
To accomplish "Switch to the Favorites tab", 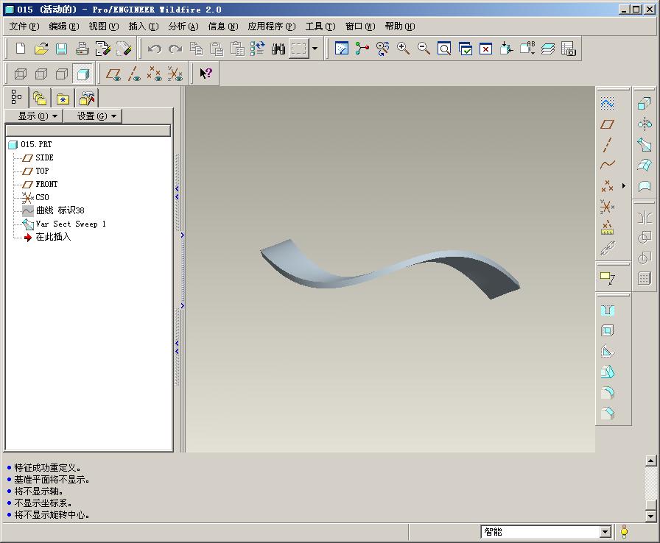I will click(63, 99).
